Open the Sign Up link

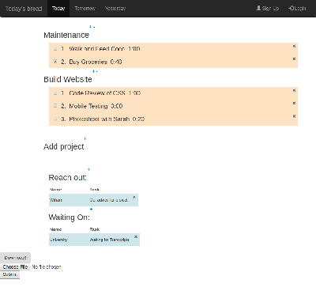click(x=268, y=9)
